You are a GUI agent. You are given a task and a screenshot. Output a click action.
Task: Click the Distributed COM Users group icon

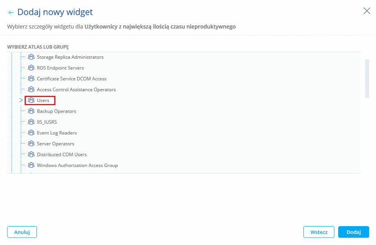click(x=31, y=155)
